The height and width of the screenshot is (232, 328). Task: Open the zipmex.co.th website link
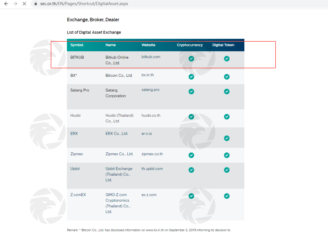coord(152,154)
